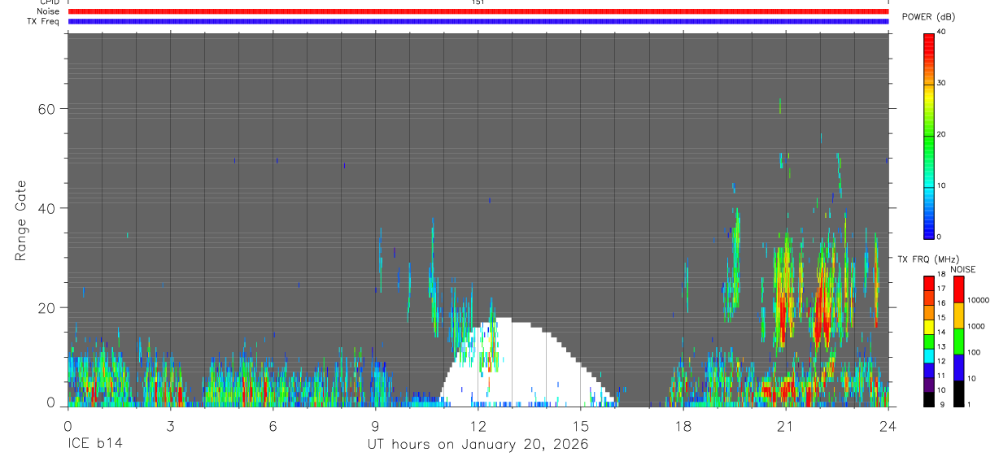This screenshot has width=999, height=461.
Task: Click the UT hours axis title
Action: click(478, 445)
